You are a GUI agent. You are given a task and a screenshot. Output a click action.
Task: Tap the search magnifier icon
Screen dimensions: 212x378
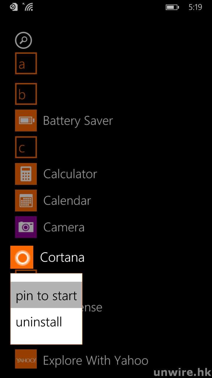(24, 40)
